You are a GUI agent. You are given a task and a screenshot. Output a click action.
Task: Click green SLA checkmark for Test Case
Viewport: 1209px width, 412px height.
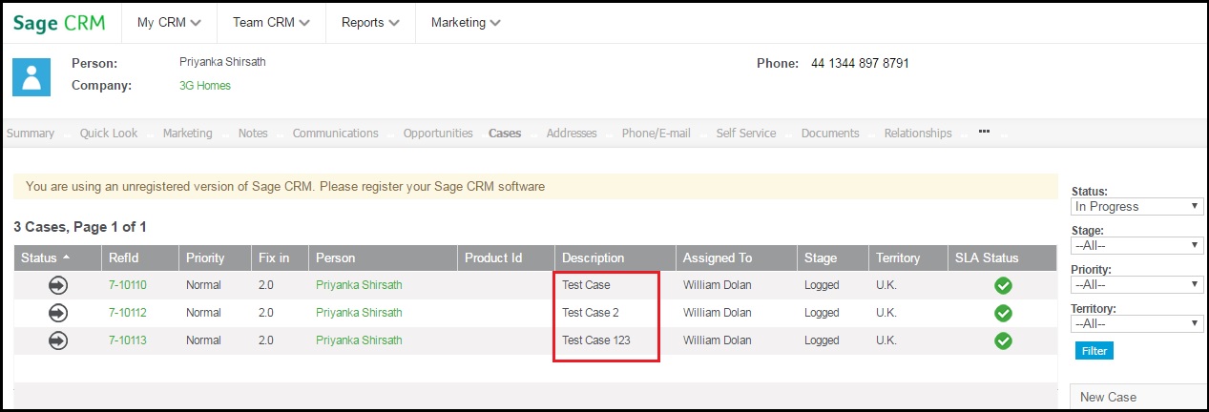[x=1003, y=285]
